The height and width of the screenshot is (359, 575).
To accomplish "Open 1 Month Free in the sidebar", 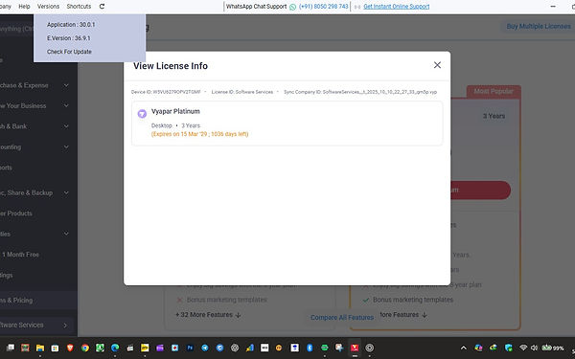I will (20, 255).
